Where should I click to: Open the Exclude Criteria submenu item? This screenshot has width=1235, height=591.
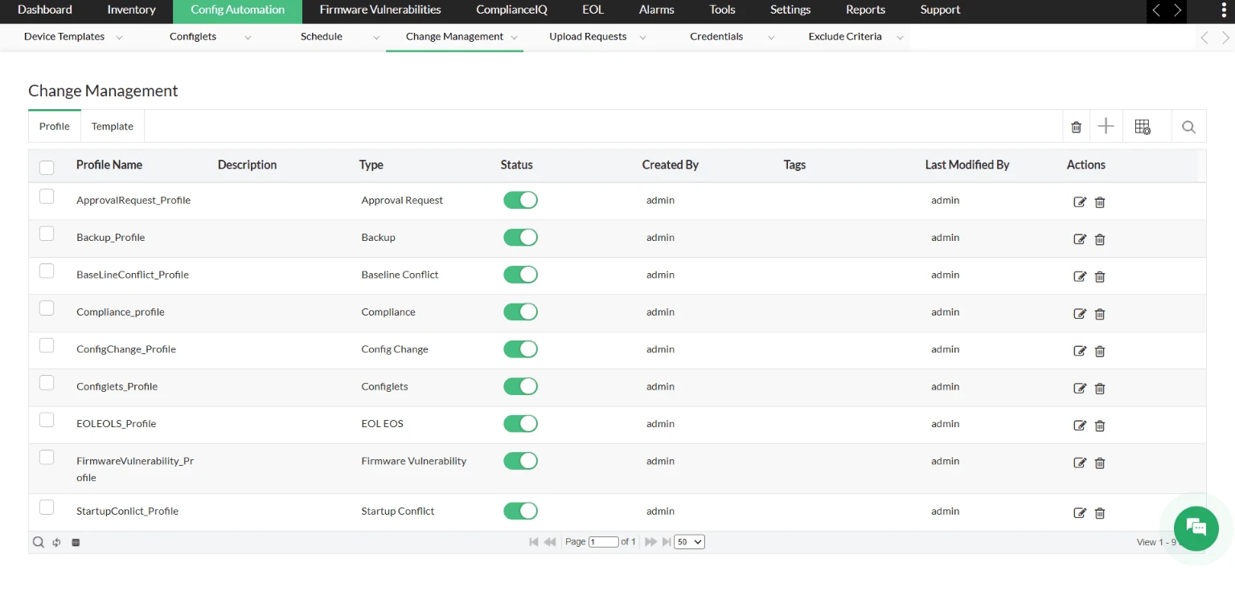(845, 37)
